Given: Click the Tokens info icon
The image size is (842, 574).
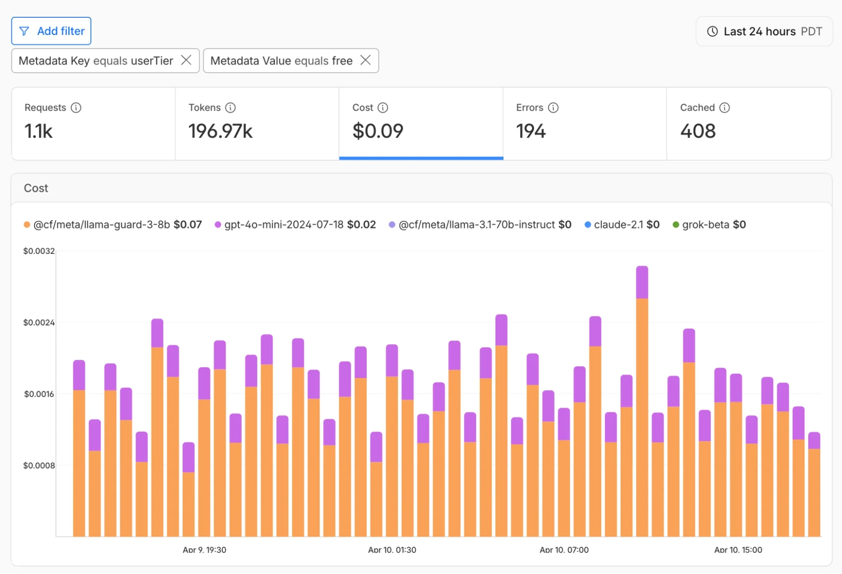Looking at the screenshot, I should click(x=230, y=108).
